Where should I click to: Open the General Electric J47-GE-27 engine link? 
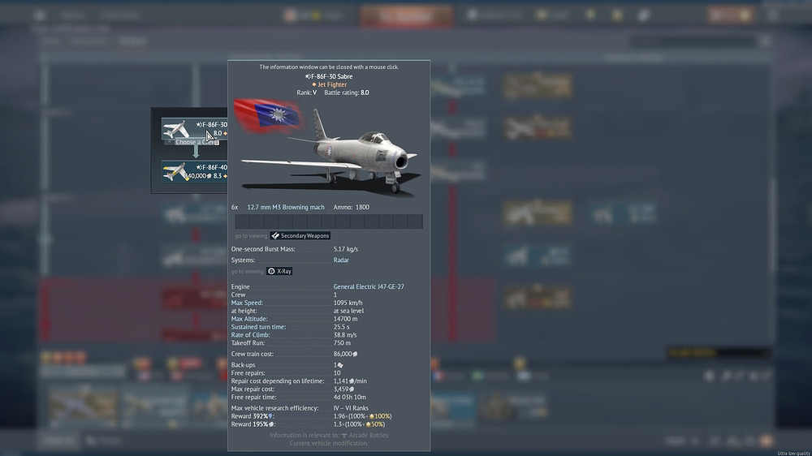(368, 286)
